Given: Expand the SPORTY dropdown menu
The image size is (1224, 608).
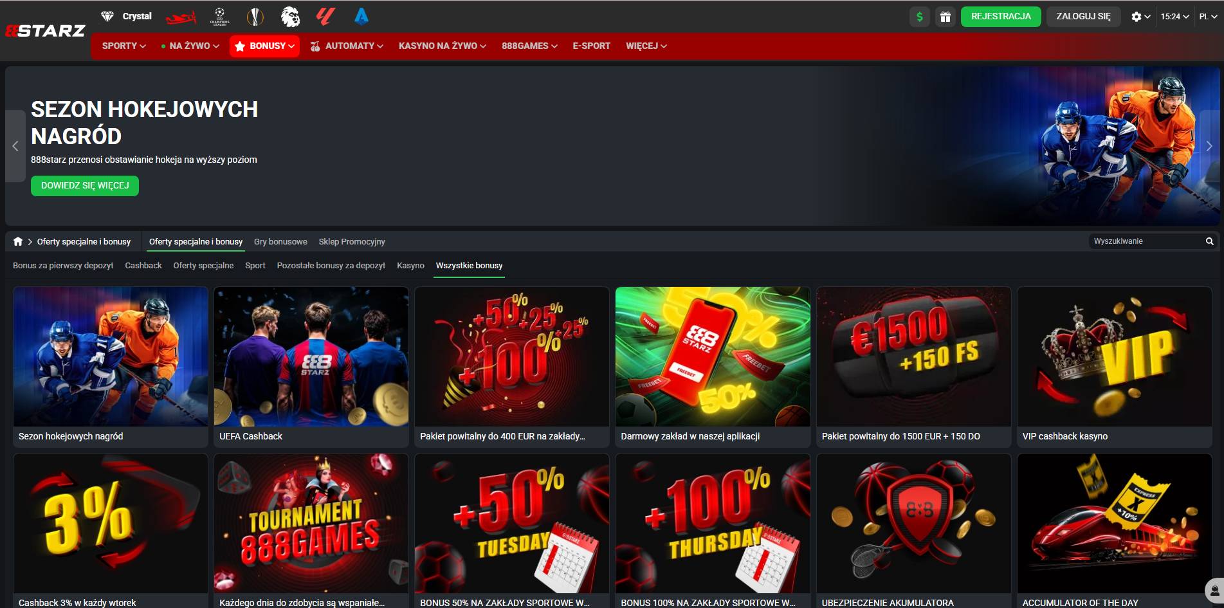Looking at the screenshot, I should [x=123, y=46].
